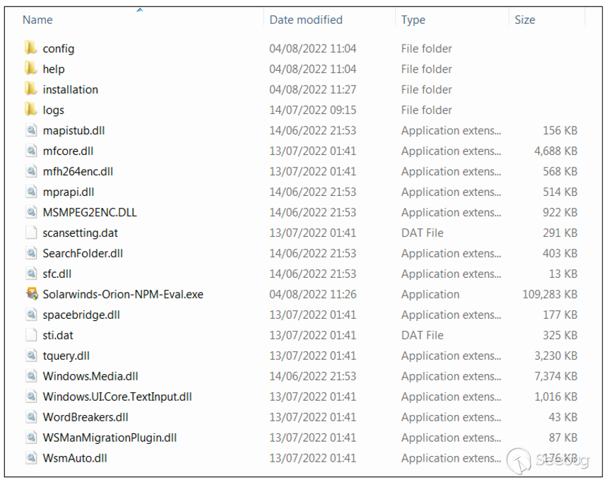Click the WSManMigrationPlugin.dll file icon

[x=31, y=438]
